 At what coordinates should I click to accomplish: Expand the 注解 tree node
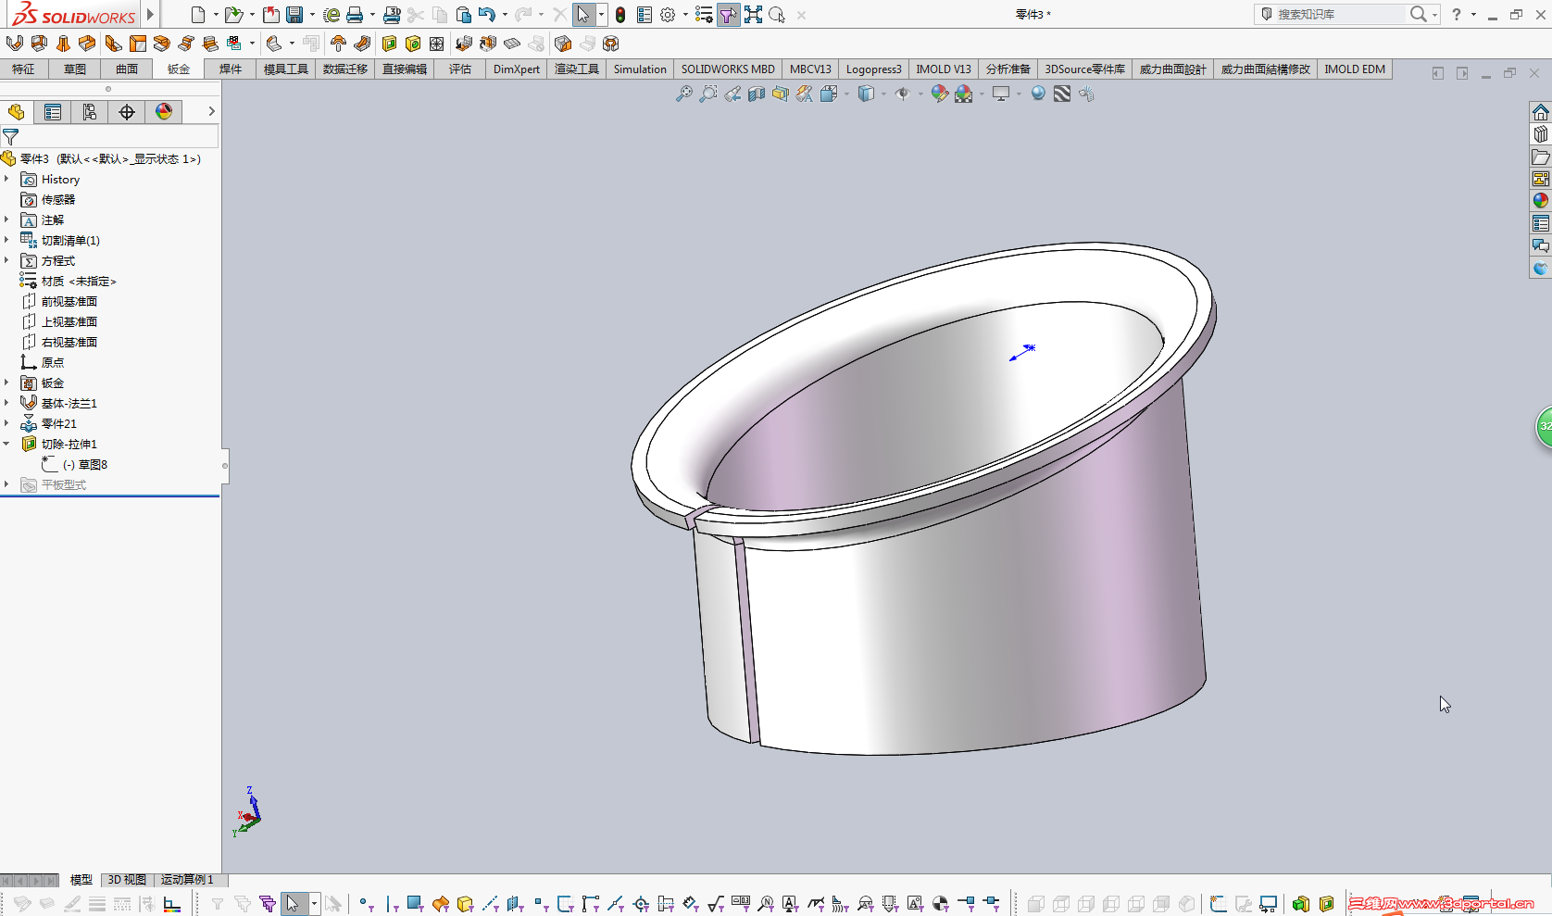(6, 220)
